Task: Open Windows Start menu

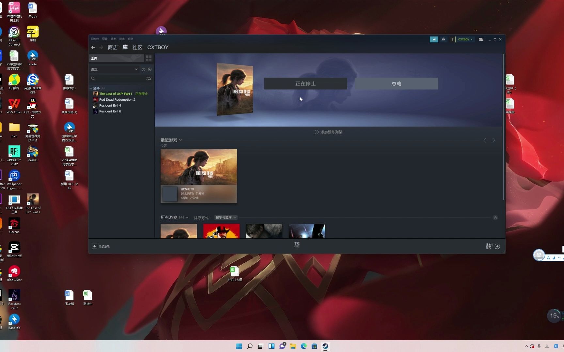Action: (239, 346)
